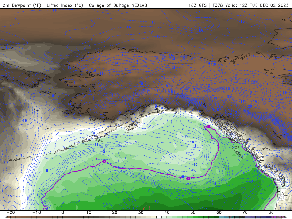292x219 pixels.
Task: Click the 70 label on the color scale
Action: 245,212
